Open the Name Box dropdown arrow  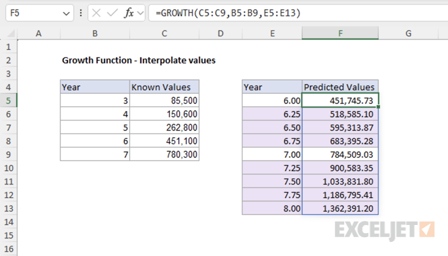tap(66, 13)
